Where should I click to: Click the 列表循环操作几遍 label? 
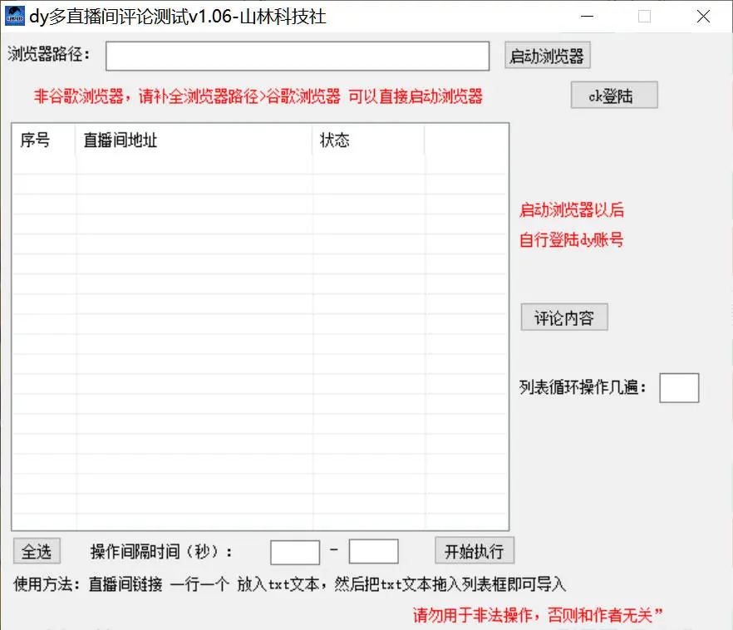(x=583, y=387)
